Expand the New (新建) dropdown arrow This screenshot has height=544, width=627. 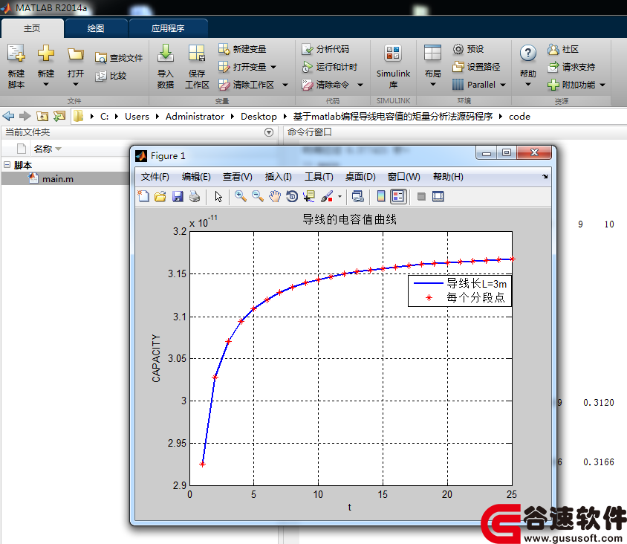click(x=46, y=84)
